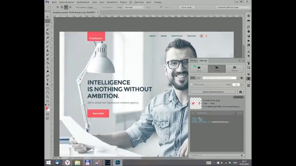The image size is (296, 166).
Task: Switch to the CSS Hat tab
Action: [x=193, y=60]
